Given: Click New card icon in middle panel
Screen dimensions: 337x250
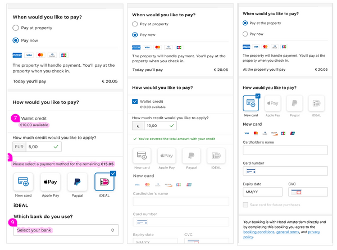Looking at the screenshot, I should point(142,156).
